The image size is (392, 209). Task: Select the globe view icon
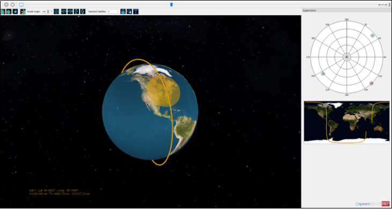point(9,11)
